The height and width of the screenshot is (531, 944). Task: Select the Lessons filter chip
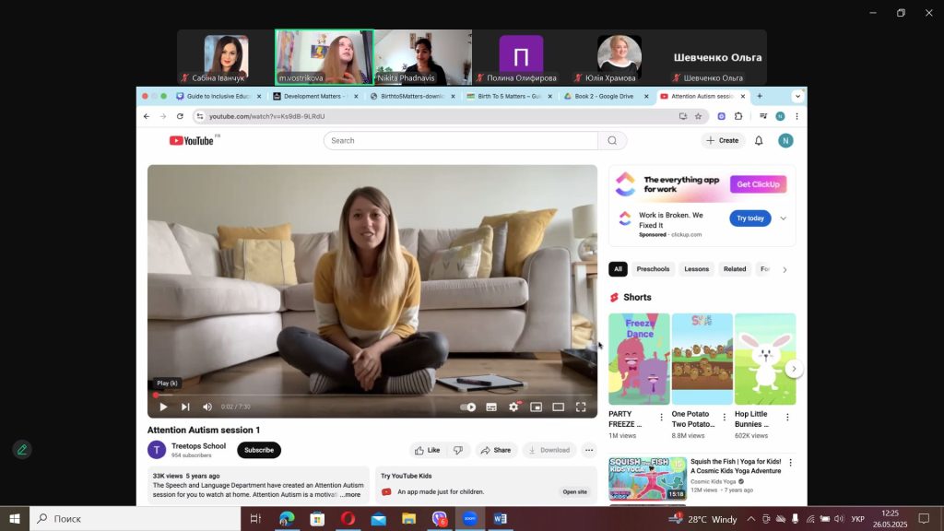coord(697,269)
